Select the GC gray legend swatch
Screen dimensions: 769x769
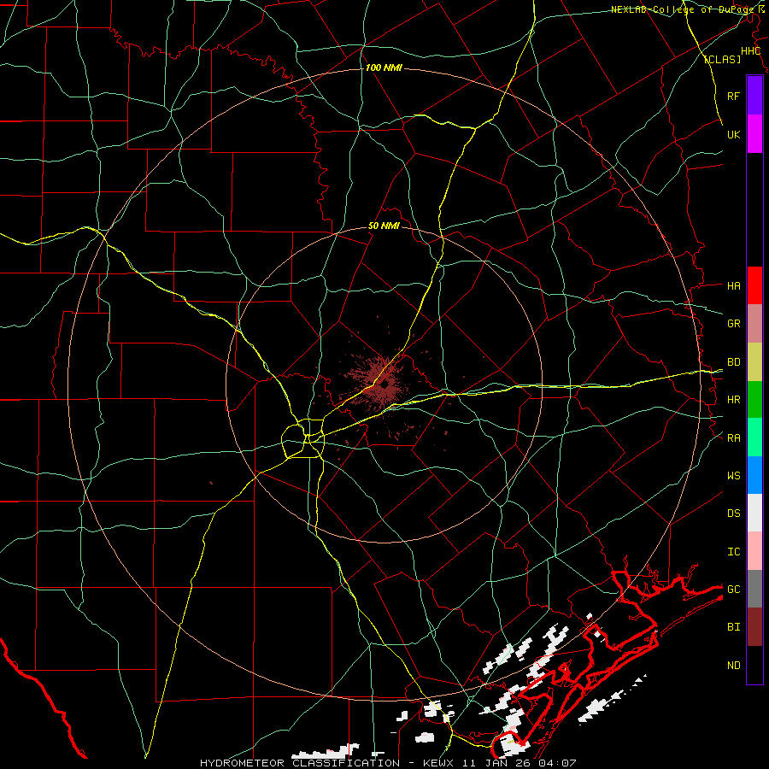(x=754, y=589)
